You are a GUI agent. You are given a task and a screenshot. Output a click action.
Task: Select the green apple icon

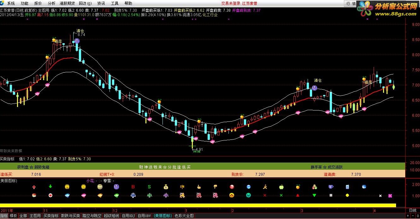[281, 187]
